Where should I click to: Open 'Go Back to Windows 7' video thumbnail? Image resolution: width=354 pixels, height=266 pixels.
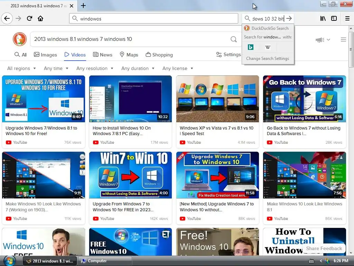point(305,99)
